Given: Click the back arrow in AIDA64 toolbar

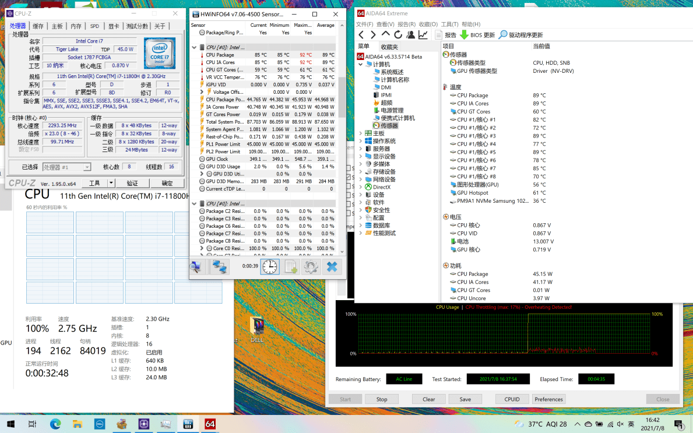Looking at the screenshot, I should pyautogui.click(x=361, y=35).
